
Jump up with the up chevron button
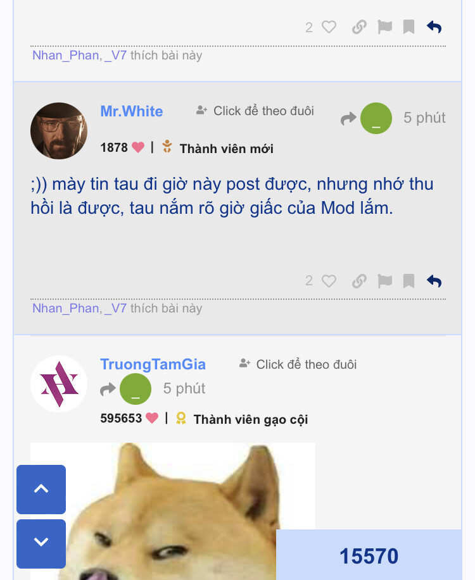(41, 489)
